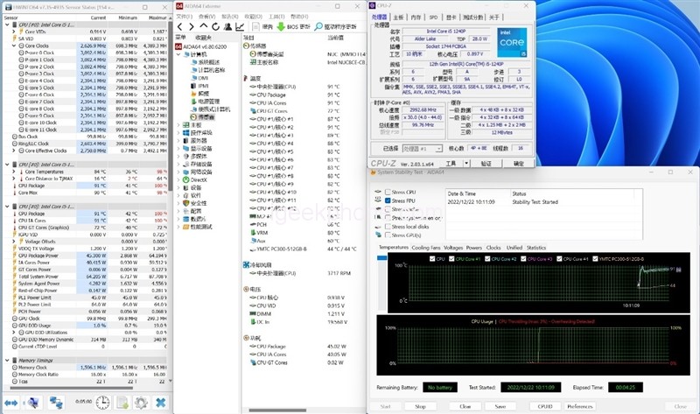Uncheck the Stress FPU checkbox
Screen dimensions: 700x414
[388, 200]
